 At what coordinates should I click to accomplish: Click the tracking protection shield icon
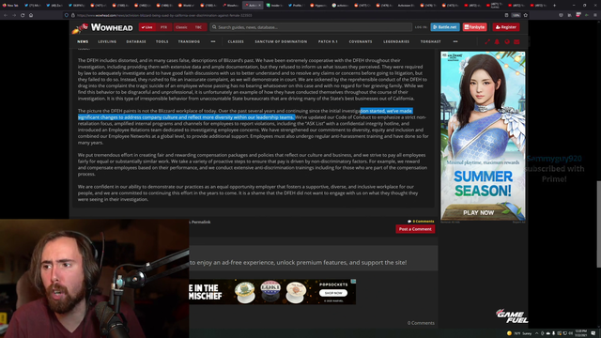67,15
